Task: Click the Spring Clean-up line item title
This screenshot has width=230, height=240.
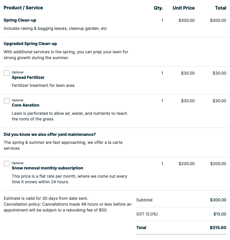Action: tap(20, 20)
